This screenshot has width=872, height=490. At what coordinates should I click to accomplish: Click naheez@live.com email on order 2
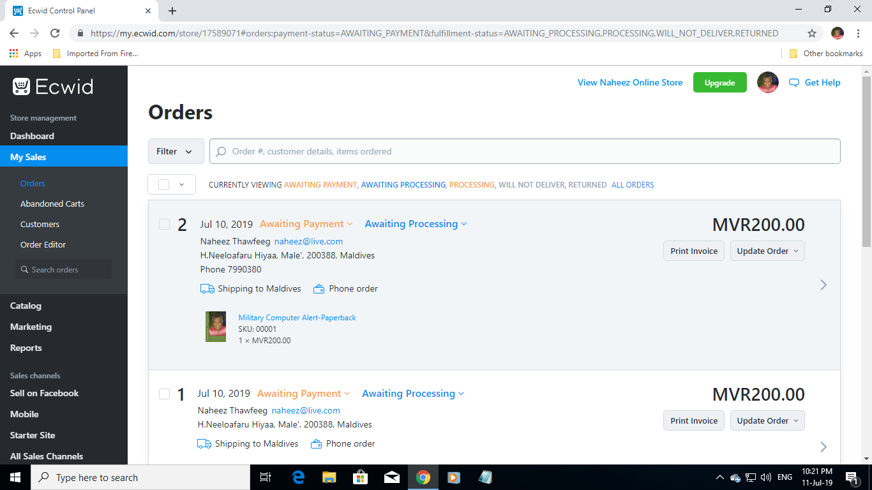[x=308, y=241]
